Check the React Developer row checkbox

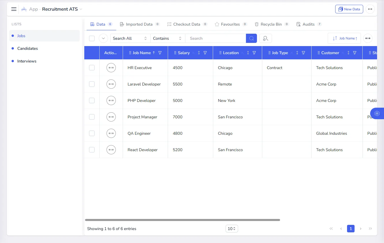click(x=92, y=150)
